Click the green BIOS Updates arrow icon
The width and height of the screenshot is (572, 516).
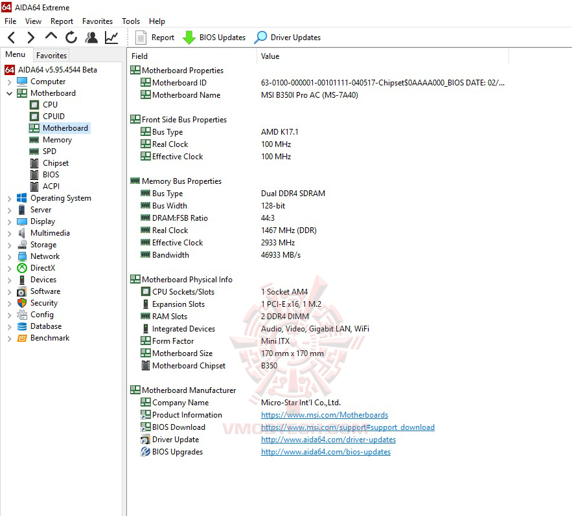[189, 38]
